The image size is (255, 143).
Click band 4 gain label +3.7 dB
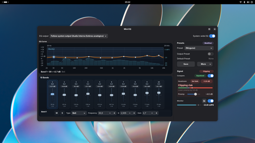(88, 87)
